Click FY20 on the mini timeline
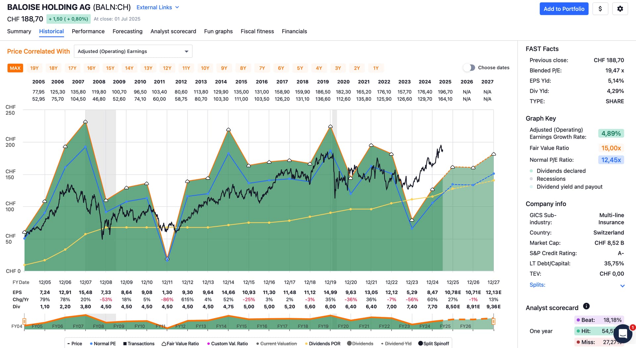 point(343,326)
